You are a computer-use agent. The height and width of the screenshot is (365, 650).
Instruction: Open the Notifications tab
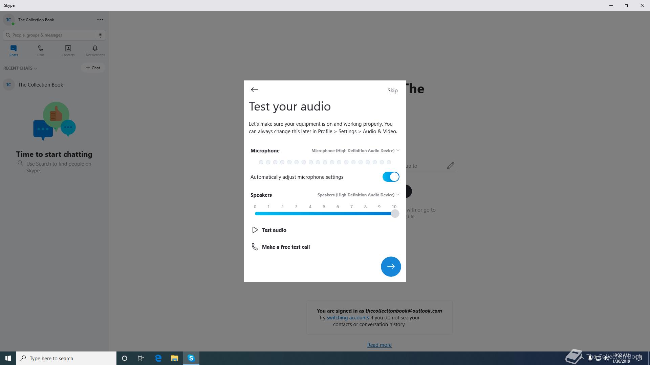coord(95,51)
